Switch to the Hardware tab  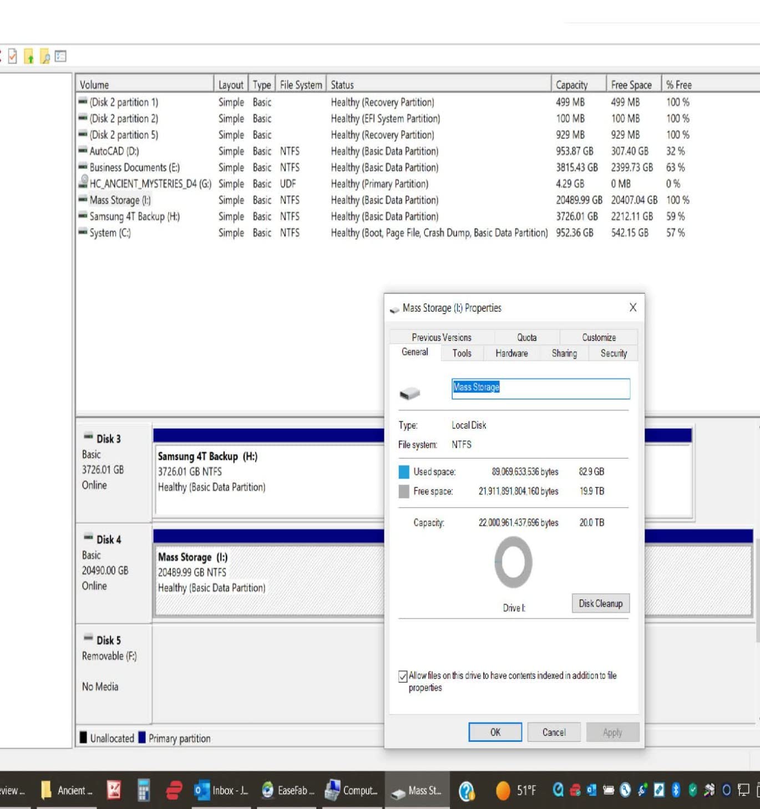pos(511,353)
